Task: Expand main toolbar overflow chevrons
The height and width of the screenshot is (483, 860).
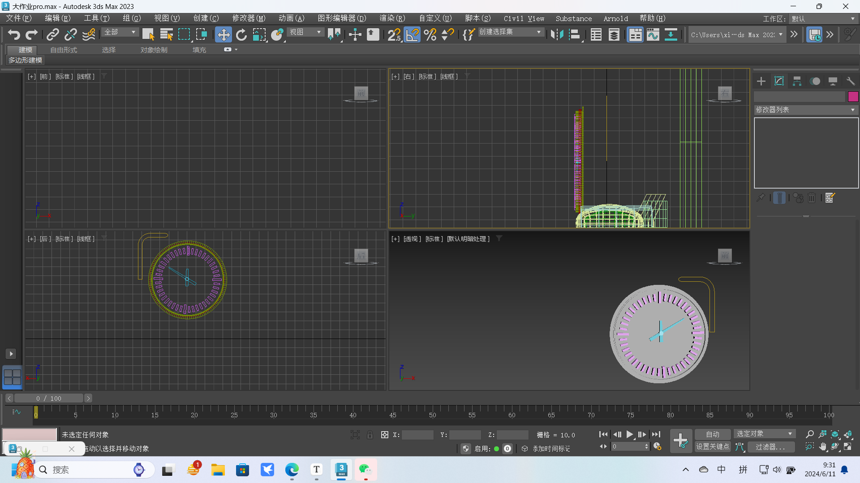Action: pos(794,34)
